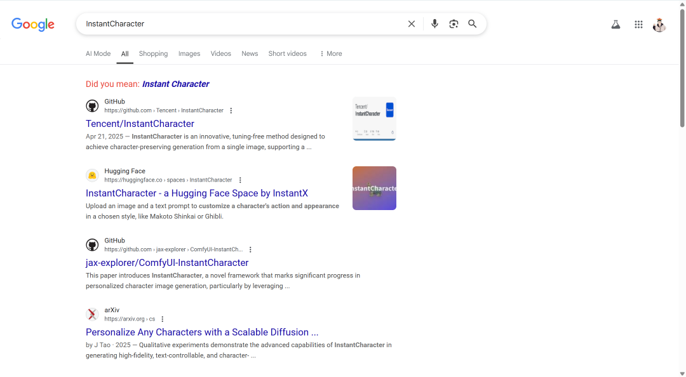Start voice search with microphone icon
The image size is (686, 377).
tap(434, 23)
